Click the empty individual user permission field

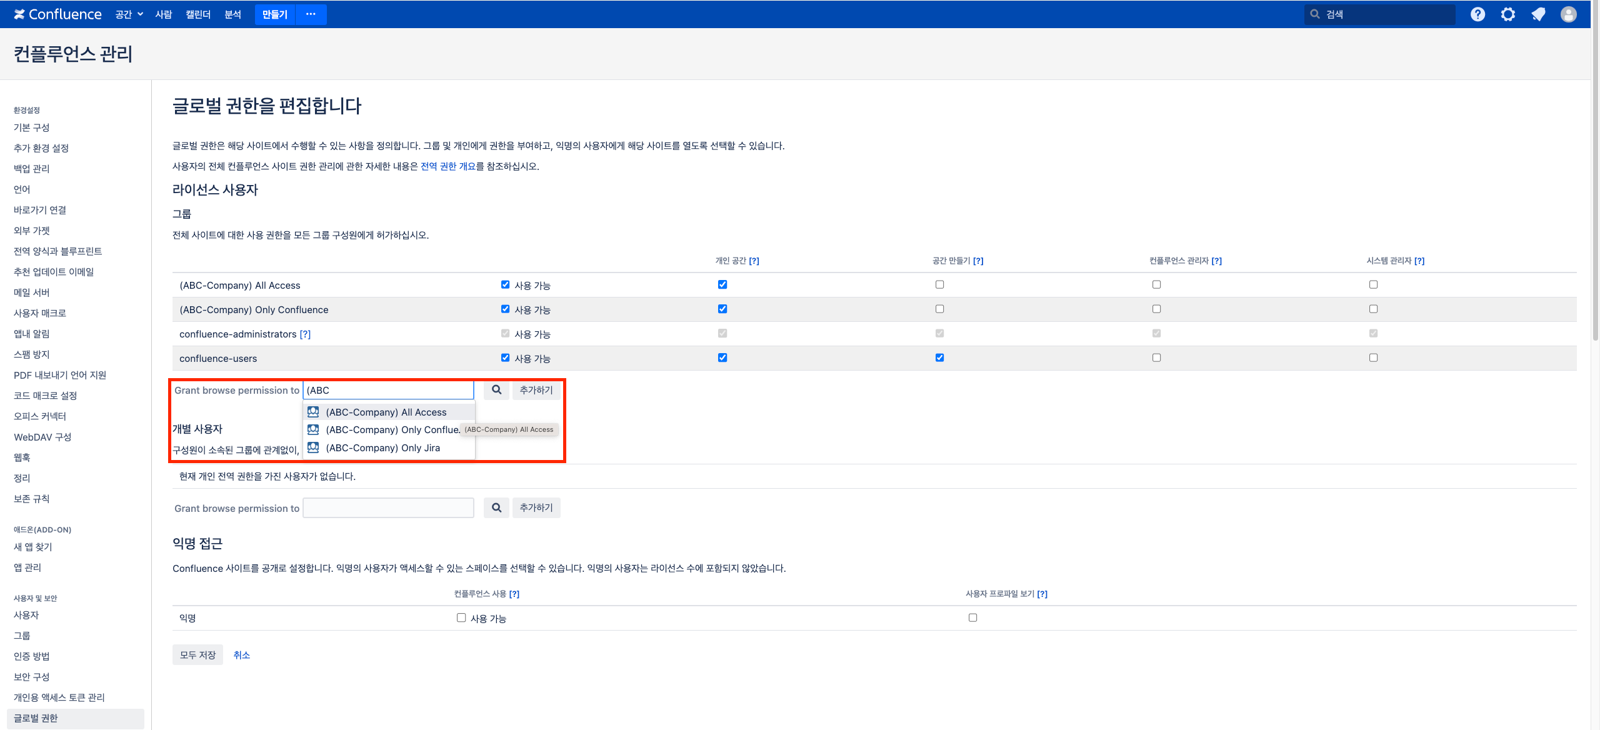[x=388, y=507]
